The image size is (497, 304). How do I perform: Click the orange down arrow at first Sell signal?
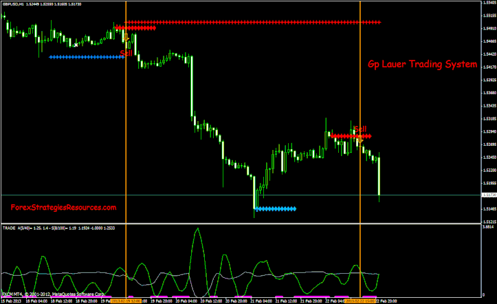tap(126, 38)
